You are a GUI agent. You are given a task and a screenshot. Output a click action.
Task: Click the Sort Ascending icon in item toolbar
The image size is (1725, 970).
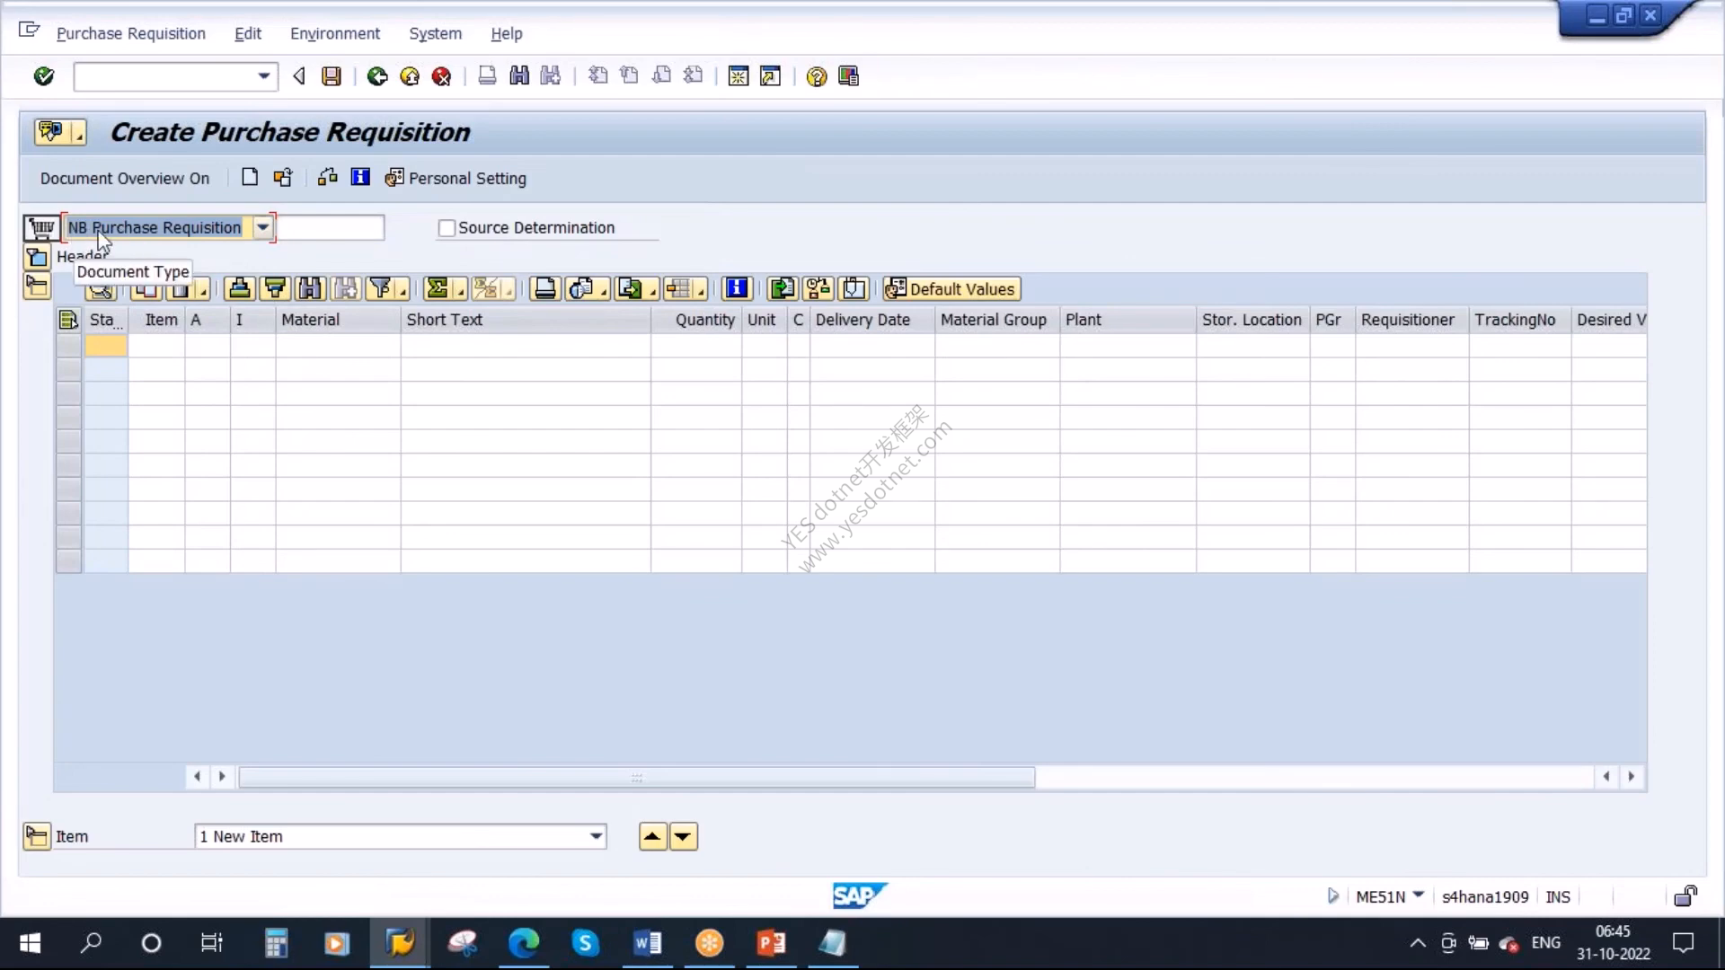[x=240, y=288]
